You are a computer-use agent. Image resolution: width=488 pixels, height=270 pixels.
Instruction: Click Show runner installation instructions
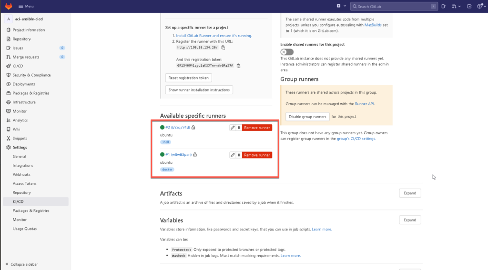(199, 90)
